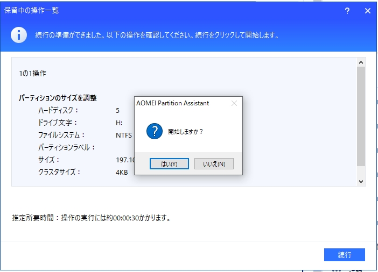Open help via the question mark icon
This screenshot has height=272, width=378.
point(347,11)
